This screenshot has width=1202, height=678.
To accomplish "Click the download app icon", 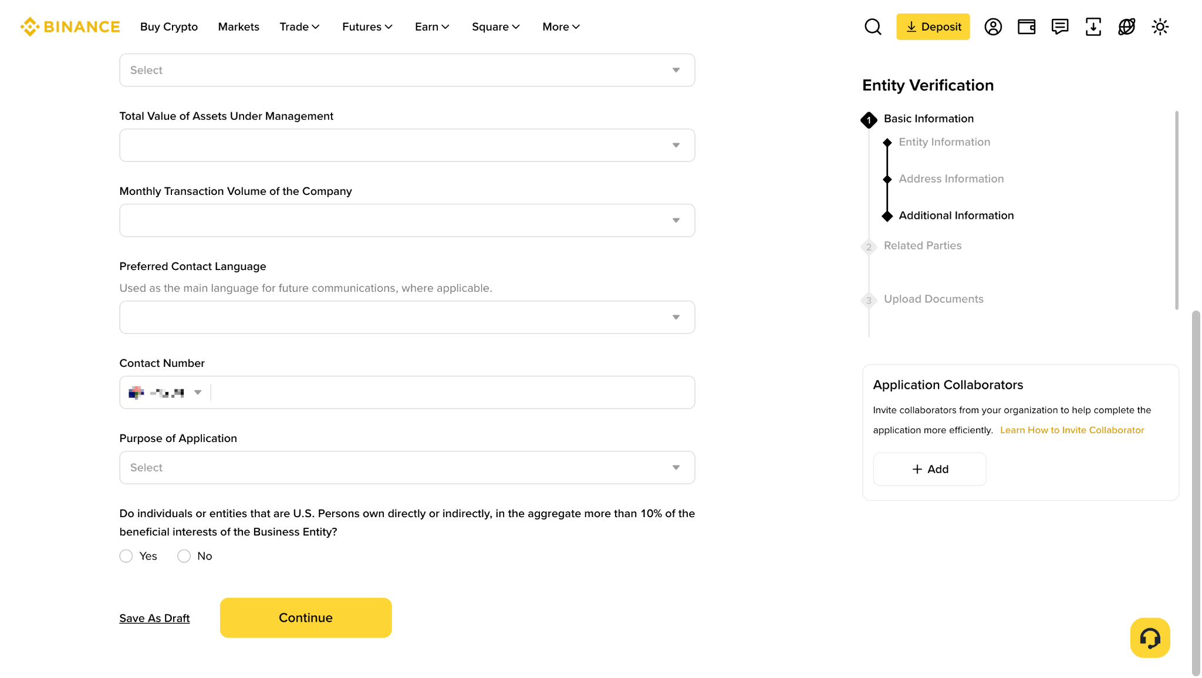I will [x=1093, y=26].
